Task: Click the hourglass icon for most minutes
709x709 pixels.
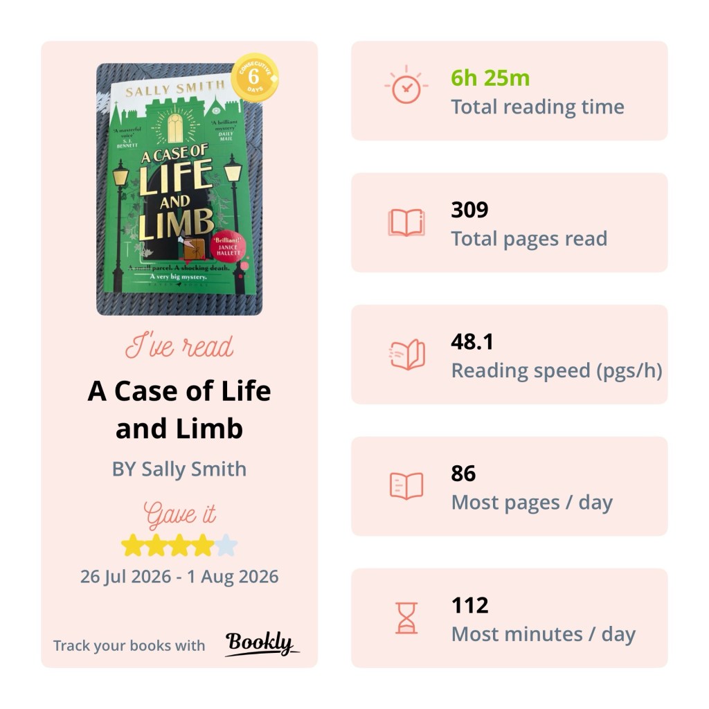Action: click(406, 618)
